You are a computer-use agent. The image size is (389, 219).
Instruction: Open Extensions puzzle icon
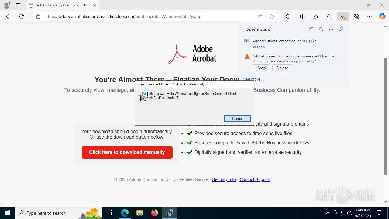click(288, 16)
